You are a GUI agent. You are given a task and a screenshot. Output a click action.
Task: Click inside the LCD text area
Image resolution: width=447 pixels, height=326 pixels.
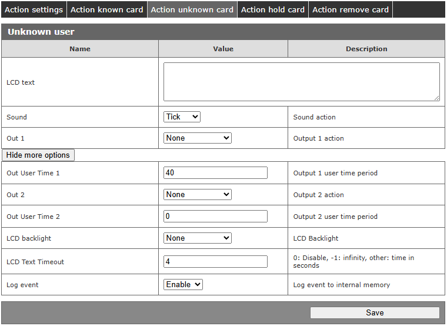coord(301,82)
